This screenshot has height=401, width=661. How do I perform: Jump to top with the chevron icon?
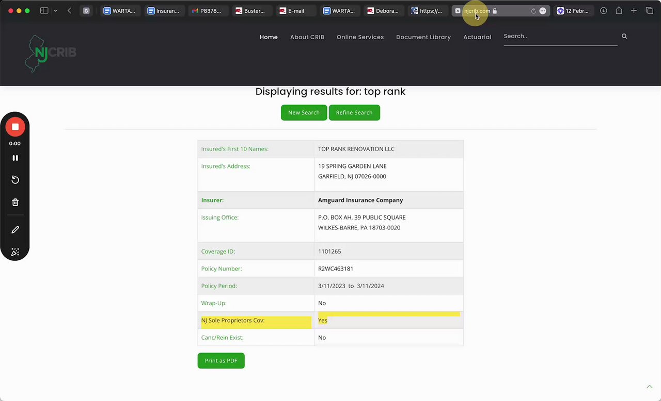coord(650,387)
